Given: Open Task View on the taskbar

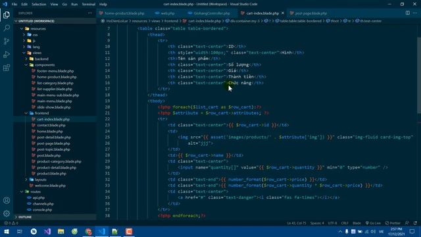Looking at the screenshot, I should click(20, 231).
